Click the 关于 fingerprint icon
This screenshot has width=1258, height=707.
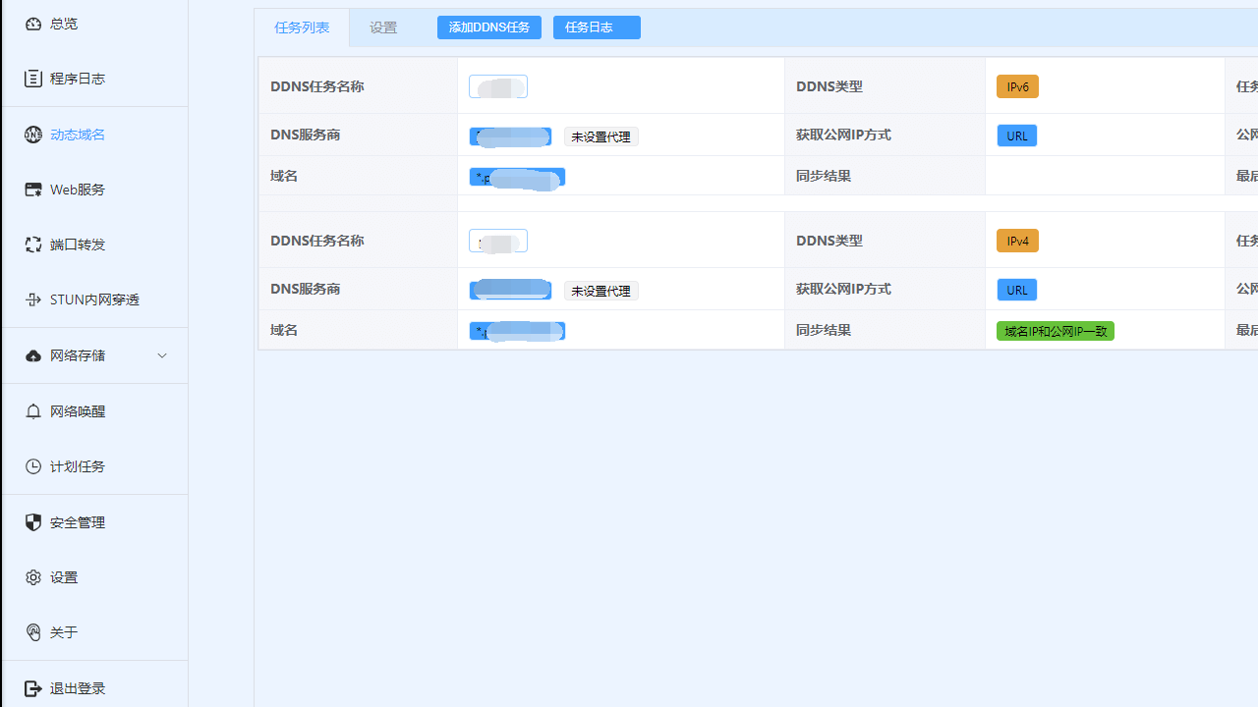coord(33,632)
